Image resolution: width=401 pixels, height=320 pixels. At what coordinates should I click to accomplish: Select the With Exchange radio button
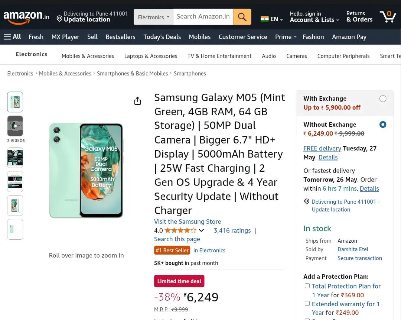[x=383, y=99]
